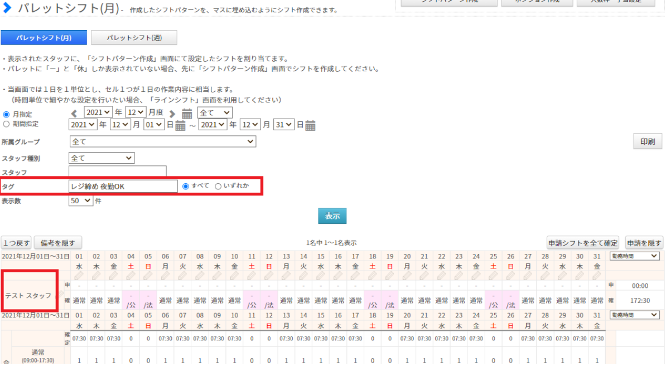Click 申請シフトを全て確定 button

583,243
